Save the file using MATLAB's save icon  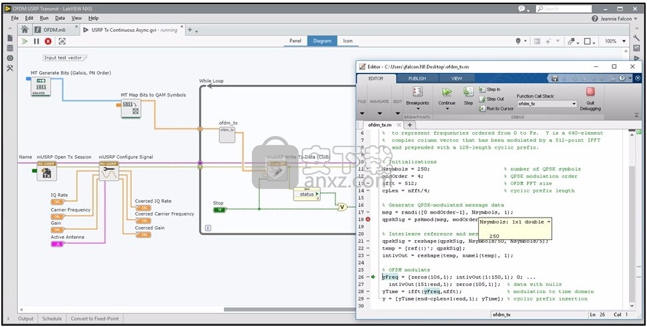(555, 78)
